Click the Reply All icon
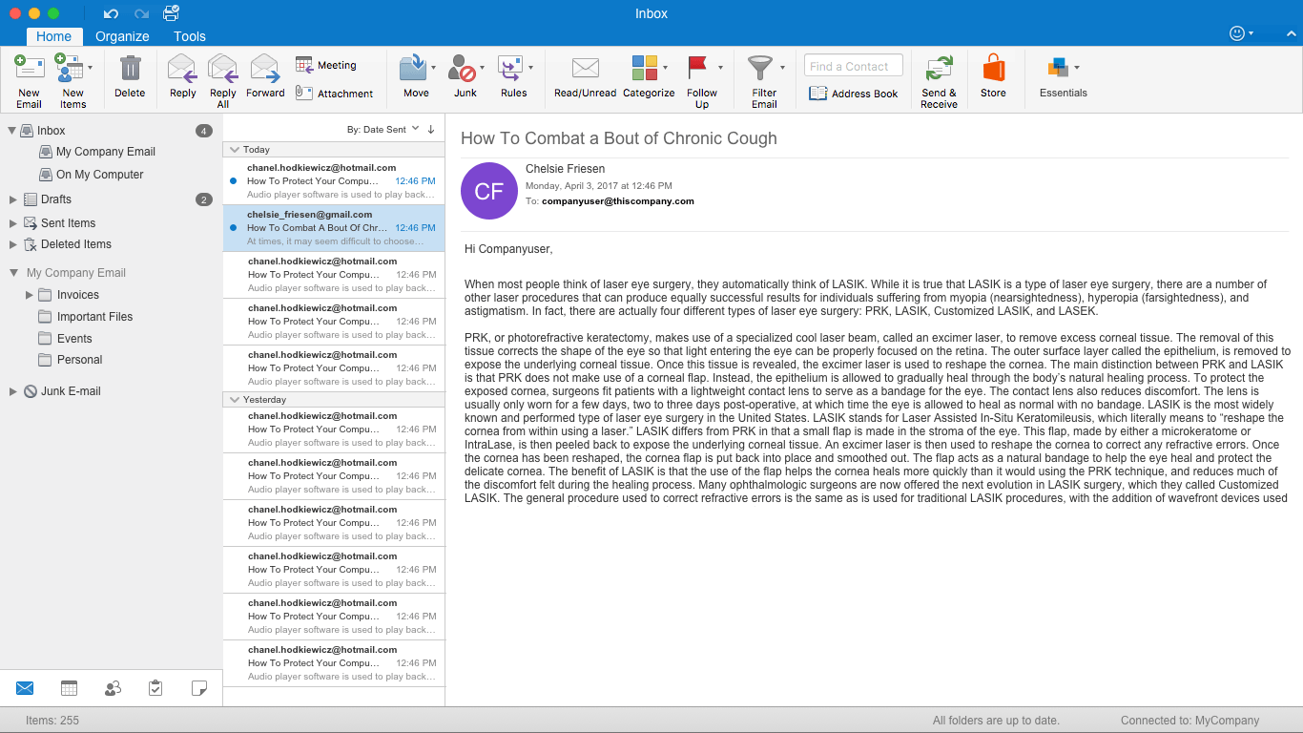Image resolution: width=1303 pixels, height=733 pixels. (x=222, y=70)
